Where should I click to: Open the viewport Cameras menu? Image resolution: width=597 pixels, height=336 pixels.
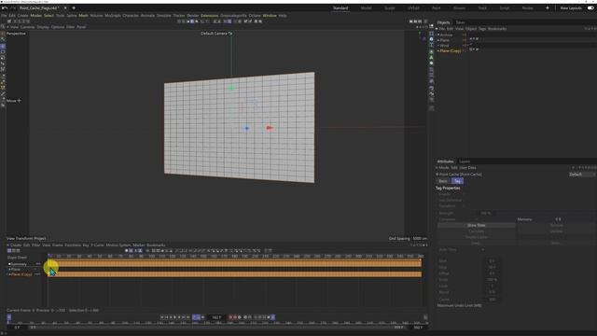(27, 27)
